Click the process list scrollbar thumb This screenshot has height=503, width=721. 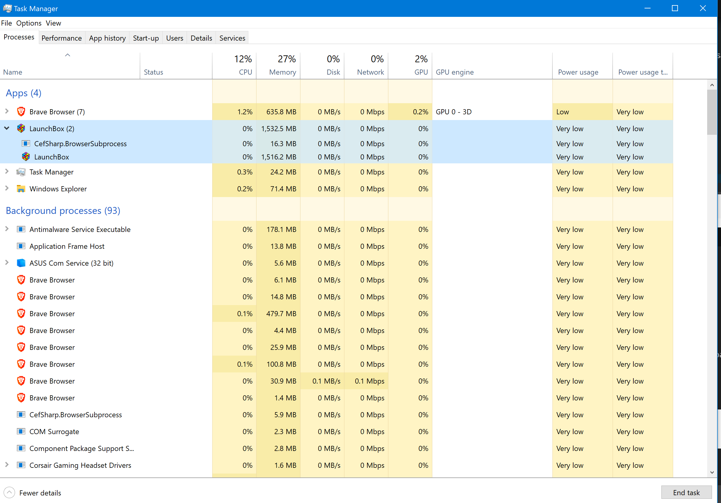tap(712, 112)
